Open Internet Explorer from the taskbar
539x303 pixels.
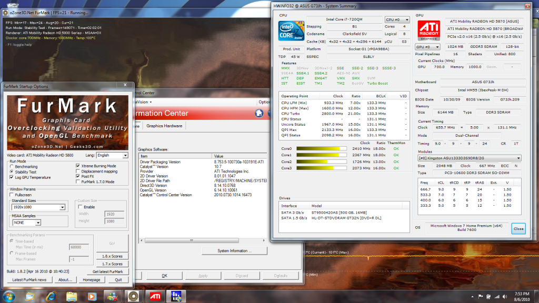coord(51,296)
